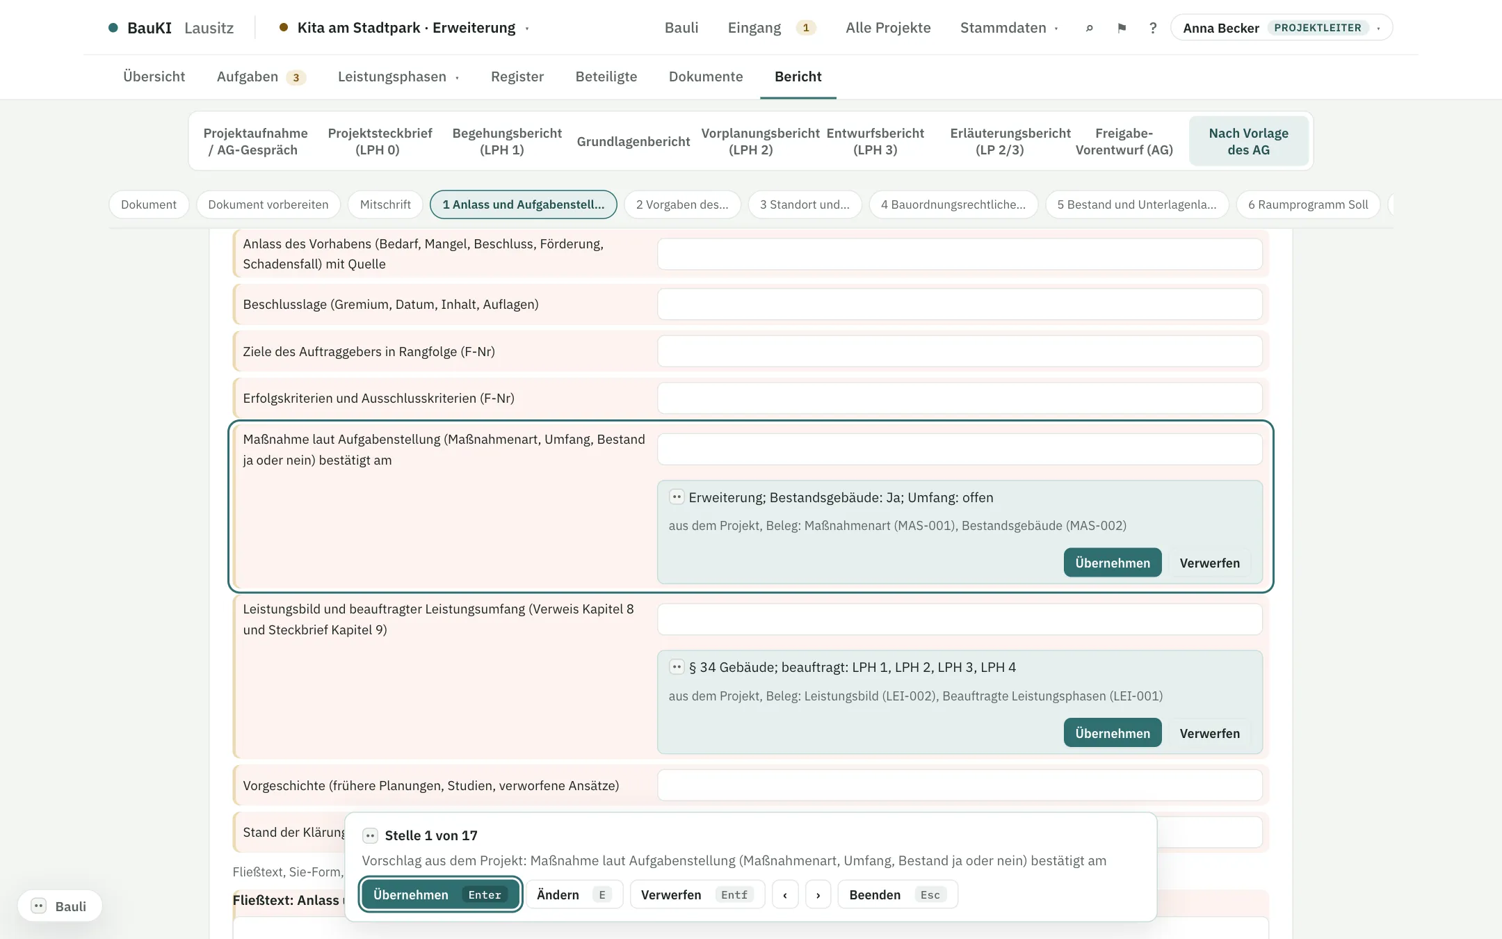The width and height of the screenshot is (1502, 939).
Task: Click the Bauli icon beside Erweiterung suggestion
Action: pyautogui.click(x=677, y=497)
